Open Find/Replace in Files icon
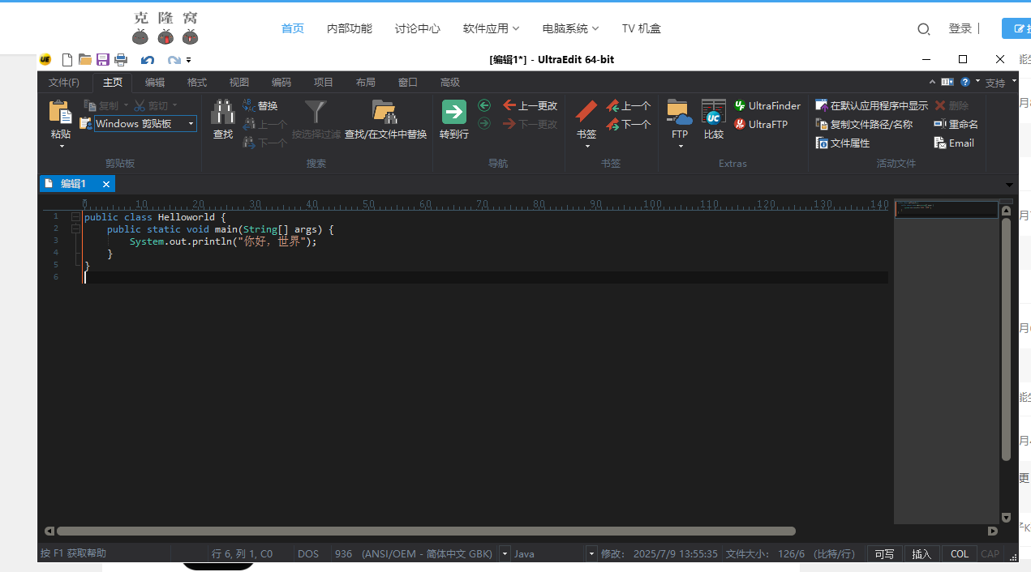Viewport: 1031px width, 572px height. pyautogui.click(x=384, y=112)
